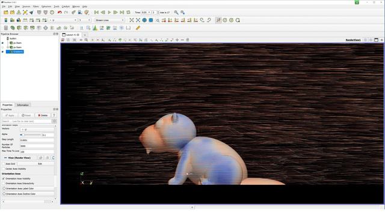The width and height of the screenshot is (385, 216).
Task: Click the yellow ruler tool icon
Action: (x=138, y=28)
